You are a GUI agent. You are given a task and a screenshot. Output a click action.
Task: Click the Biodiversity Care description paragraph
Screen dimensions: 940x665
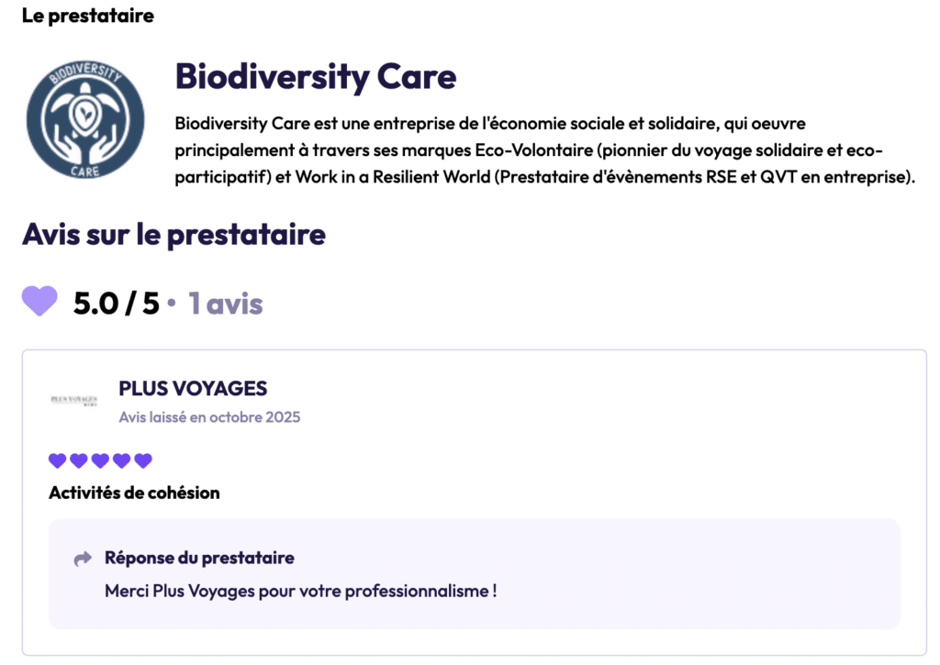(545, 150)
